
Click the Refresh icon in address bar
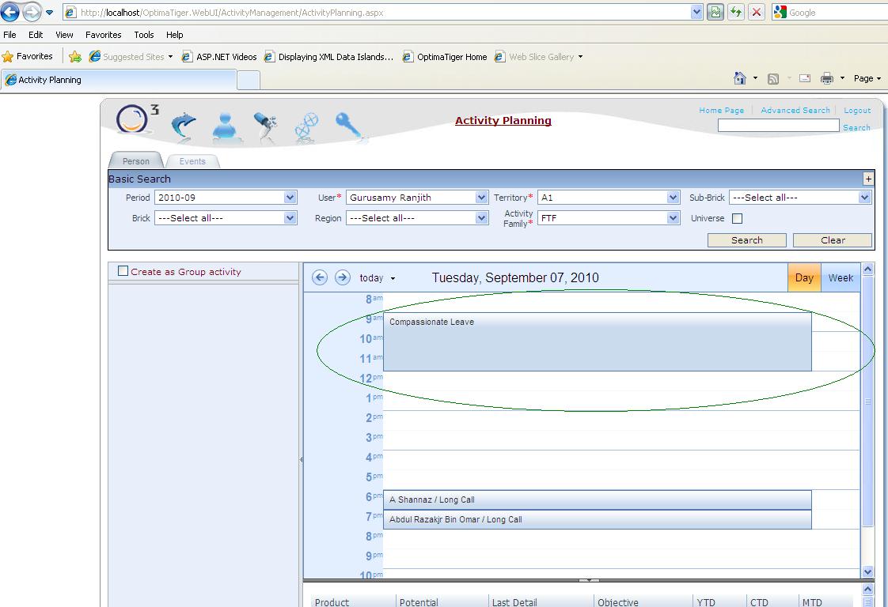[x=736, y=12]
